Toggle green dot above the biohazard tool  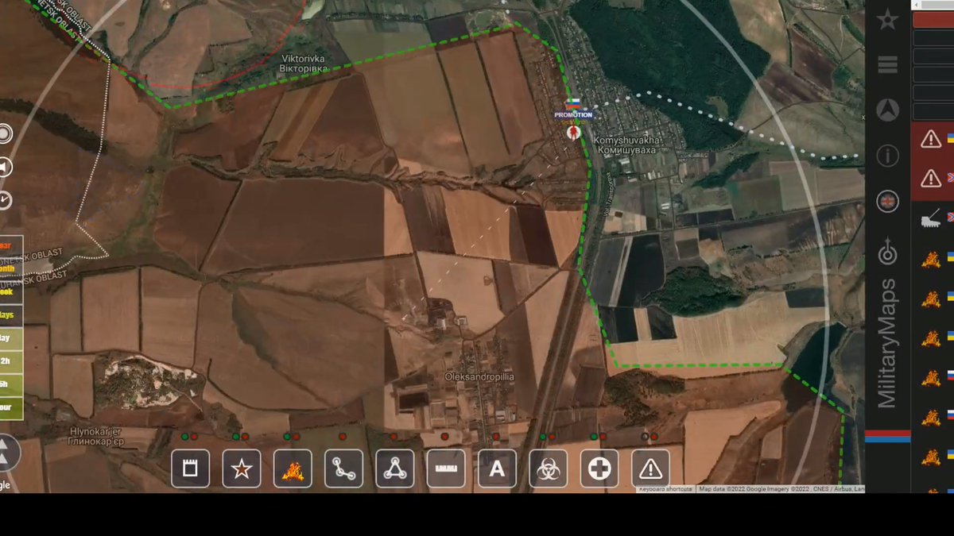pos(543,436)
